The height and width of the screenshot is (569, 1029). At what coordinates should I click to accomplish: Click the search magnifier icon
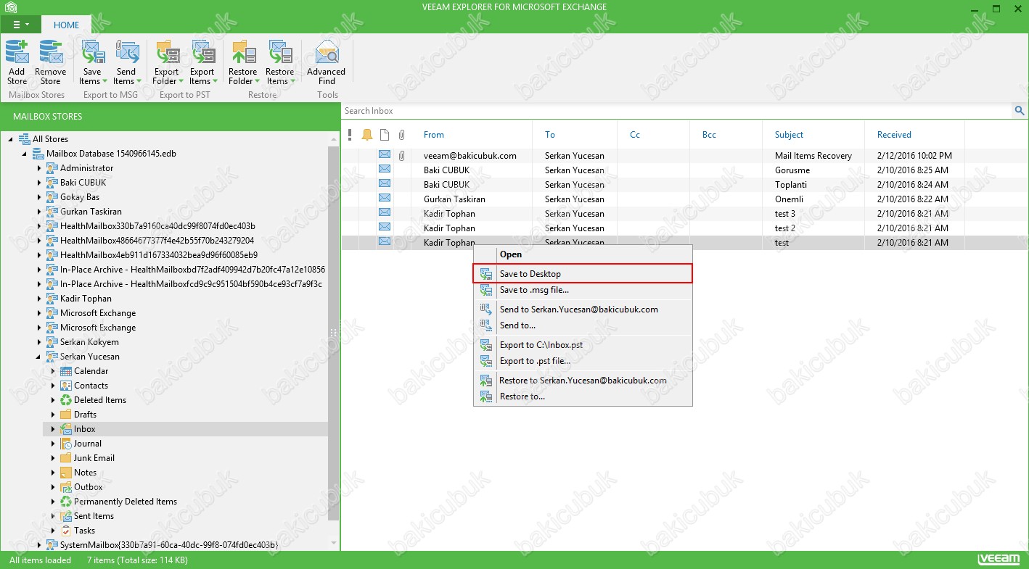1020,111
